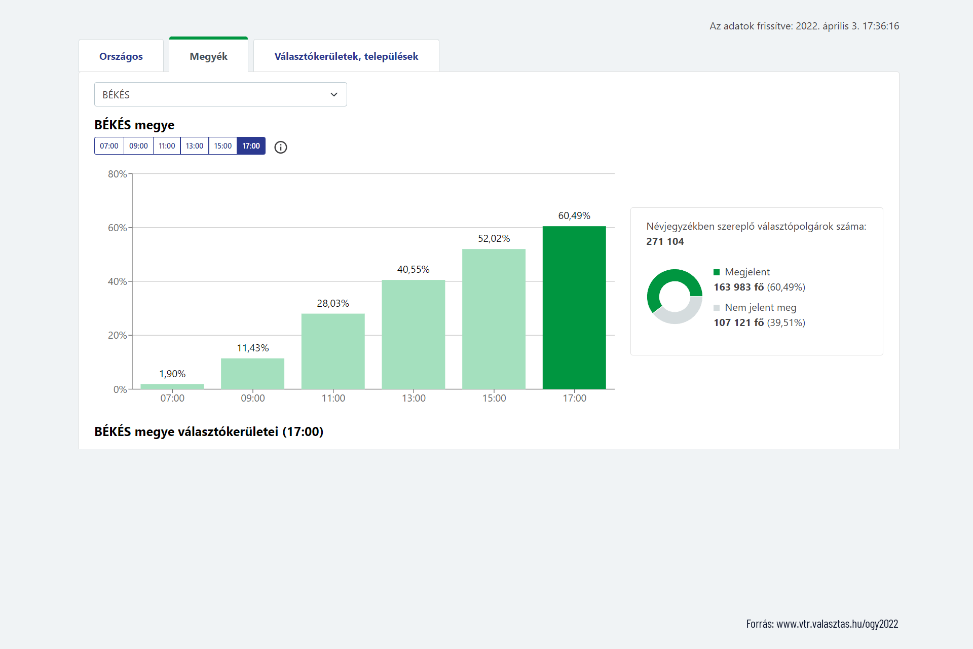The image size is (973, 649).
Task: Select the 09:00 time toggle
Action: click(x=138, y=146)
